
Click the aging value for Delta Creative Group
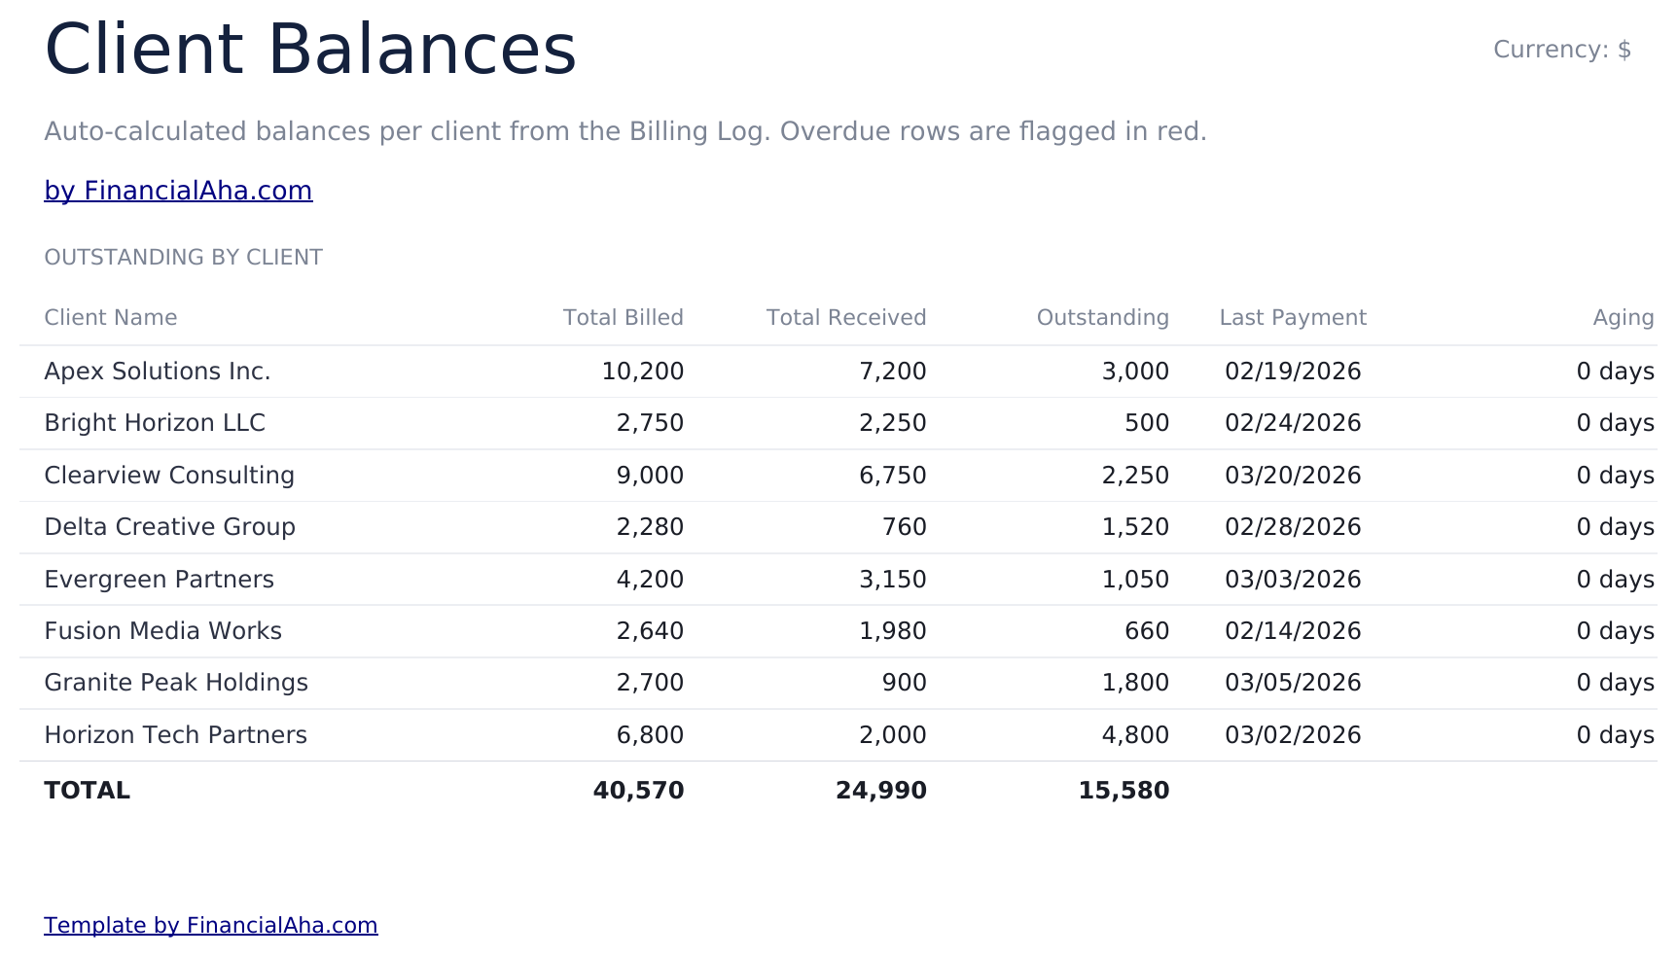(x=1616, y=527)
